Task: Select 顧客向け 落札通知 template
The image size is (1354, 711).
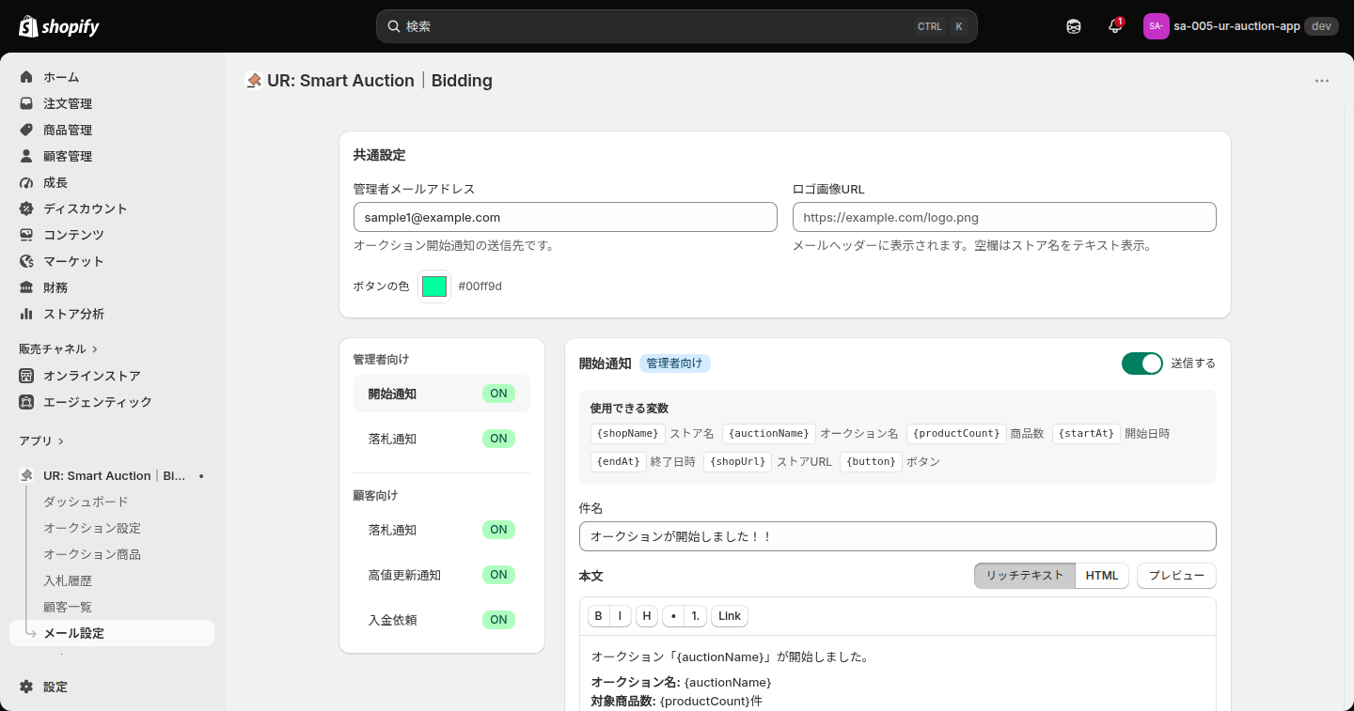Action: (442, 530)
